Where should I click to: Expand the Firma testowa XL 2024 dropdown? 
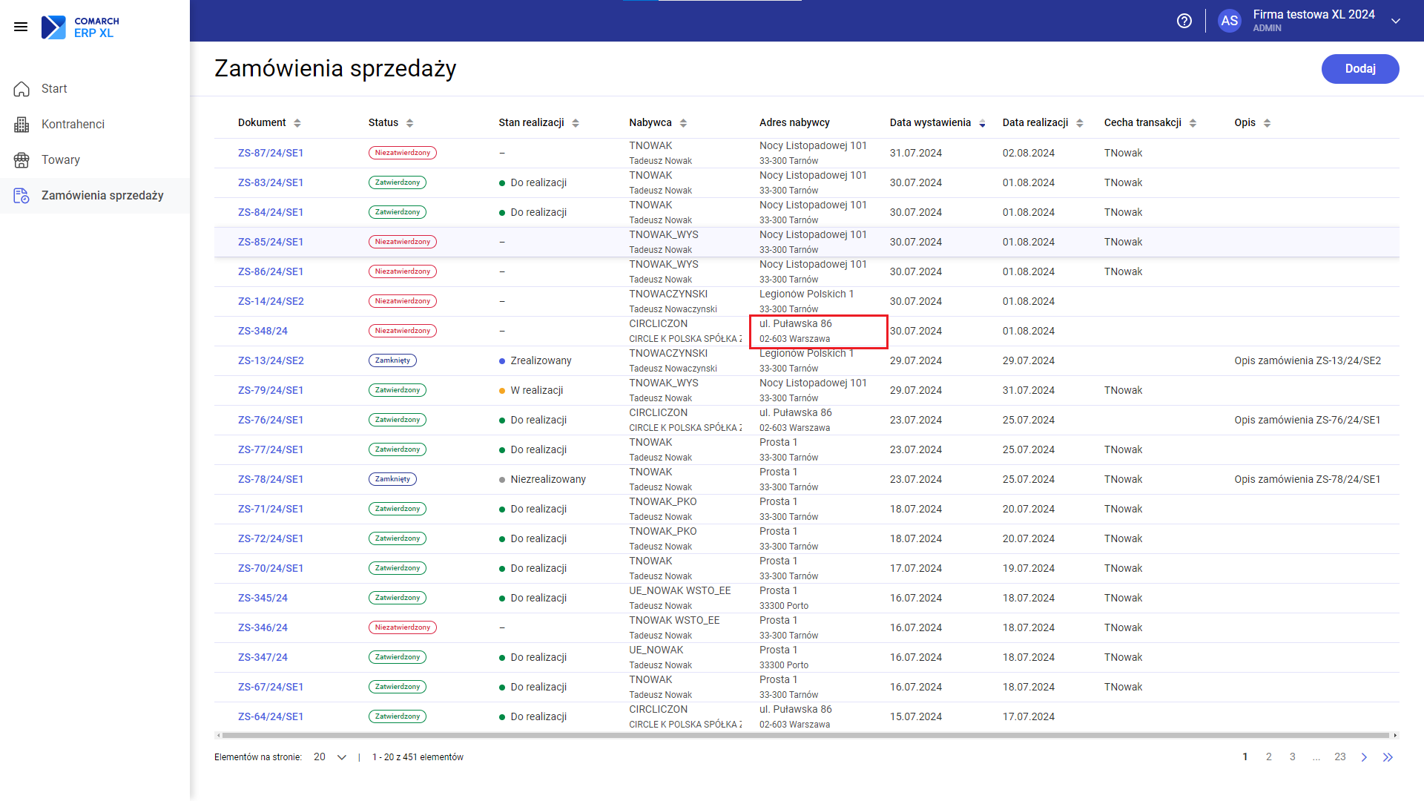click(1396, 21)
